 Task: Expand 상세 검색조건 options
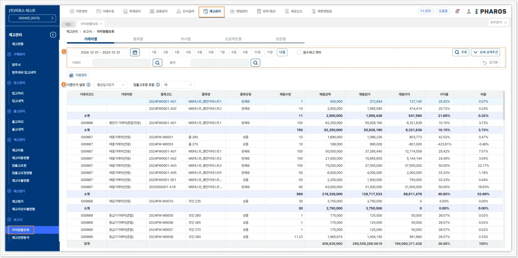(x=485, y=52)
